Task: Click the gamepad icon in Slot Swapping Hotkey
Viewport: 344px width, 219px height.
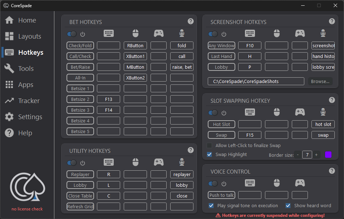Action: point(300,112)
